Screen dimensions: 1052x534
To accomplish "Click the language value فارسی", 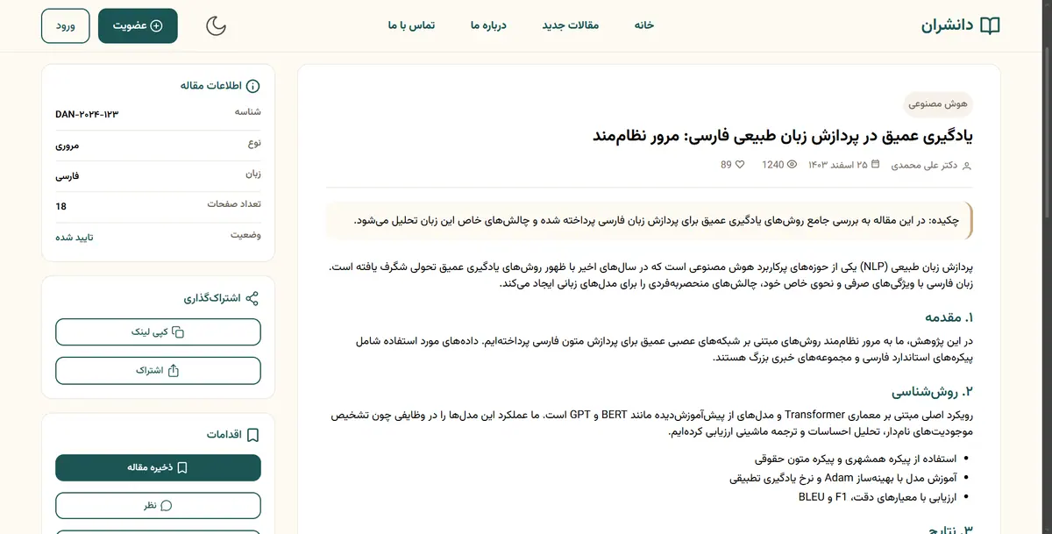I will point(68,176).
